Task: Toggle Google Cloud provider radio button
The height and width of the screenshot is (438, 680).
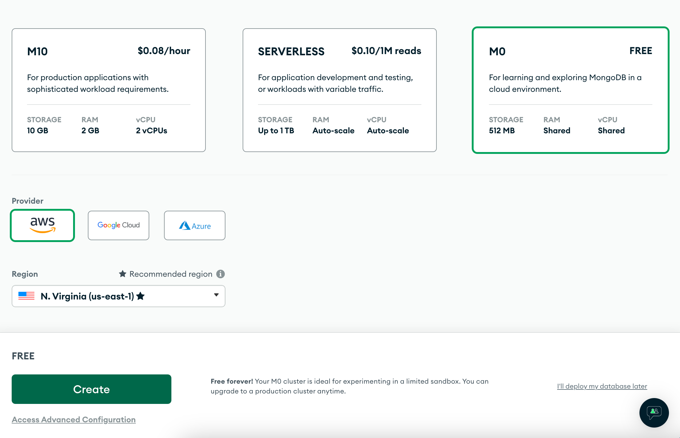Action: [118, 225]
